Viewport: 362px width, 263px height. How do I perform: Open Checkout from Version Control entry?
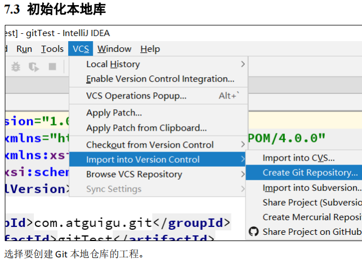click(158, 145)
